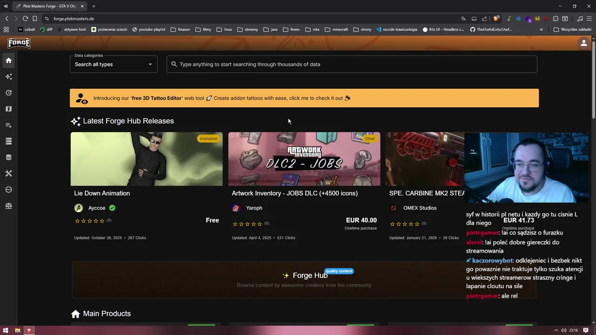596x335 pixels.
Task: Click the Lie Down Animation title
Action: point(102,193)
